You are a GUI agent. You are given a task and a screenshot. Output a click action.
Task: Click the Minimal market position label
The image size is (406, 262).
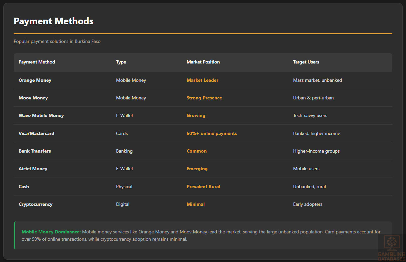pos(196,204)
